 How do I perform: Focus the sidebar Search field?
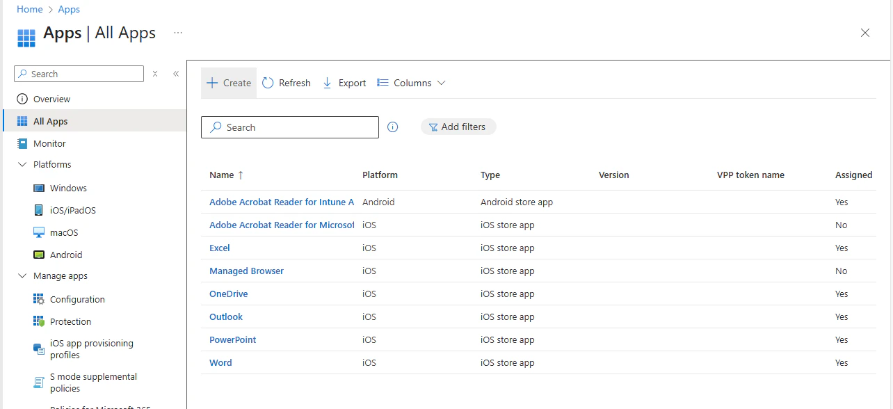(79, 74)
